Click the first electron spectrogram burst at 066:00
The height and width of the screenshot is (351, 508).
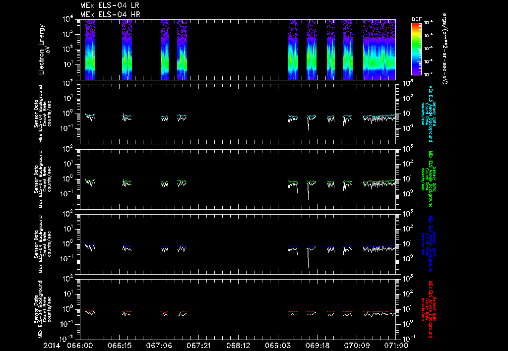click(x=90, y=50)
